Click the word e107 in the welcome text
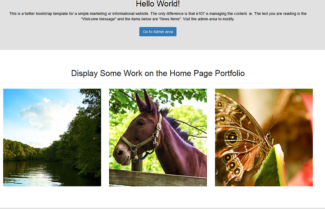Viewport: 325px width, 209px height. [200, 14]
